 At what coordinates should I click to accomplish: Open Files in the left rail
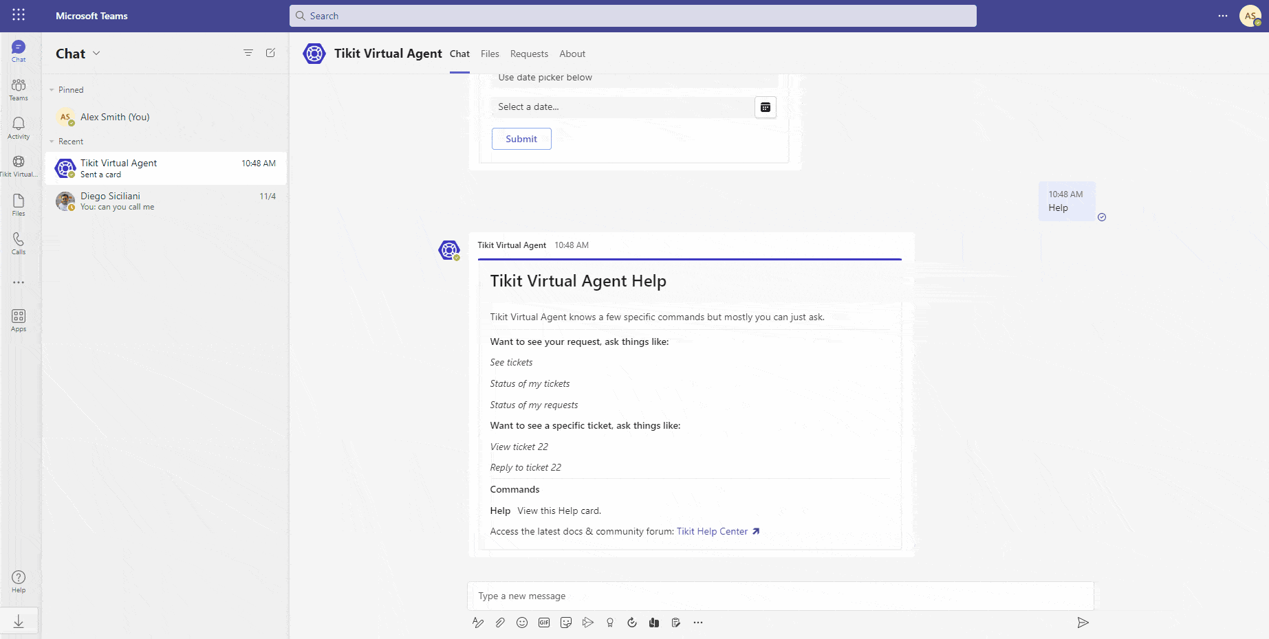(19, 205)
